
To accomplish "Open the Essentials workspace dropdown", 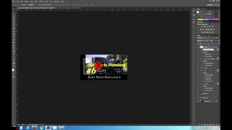I will (213, 5).
